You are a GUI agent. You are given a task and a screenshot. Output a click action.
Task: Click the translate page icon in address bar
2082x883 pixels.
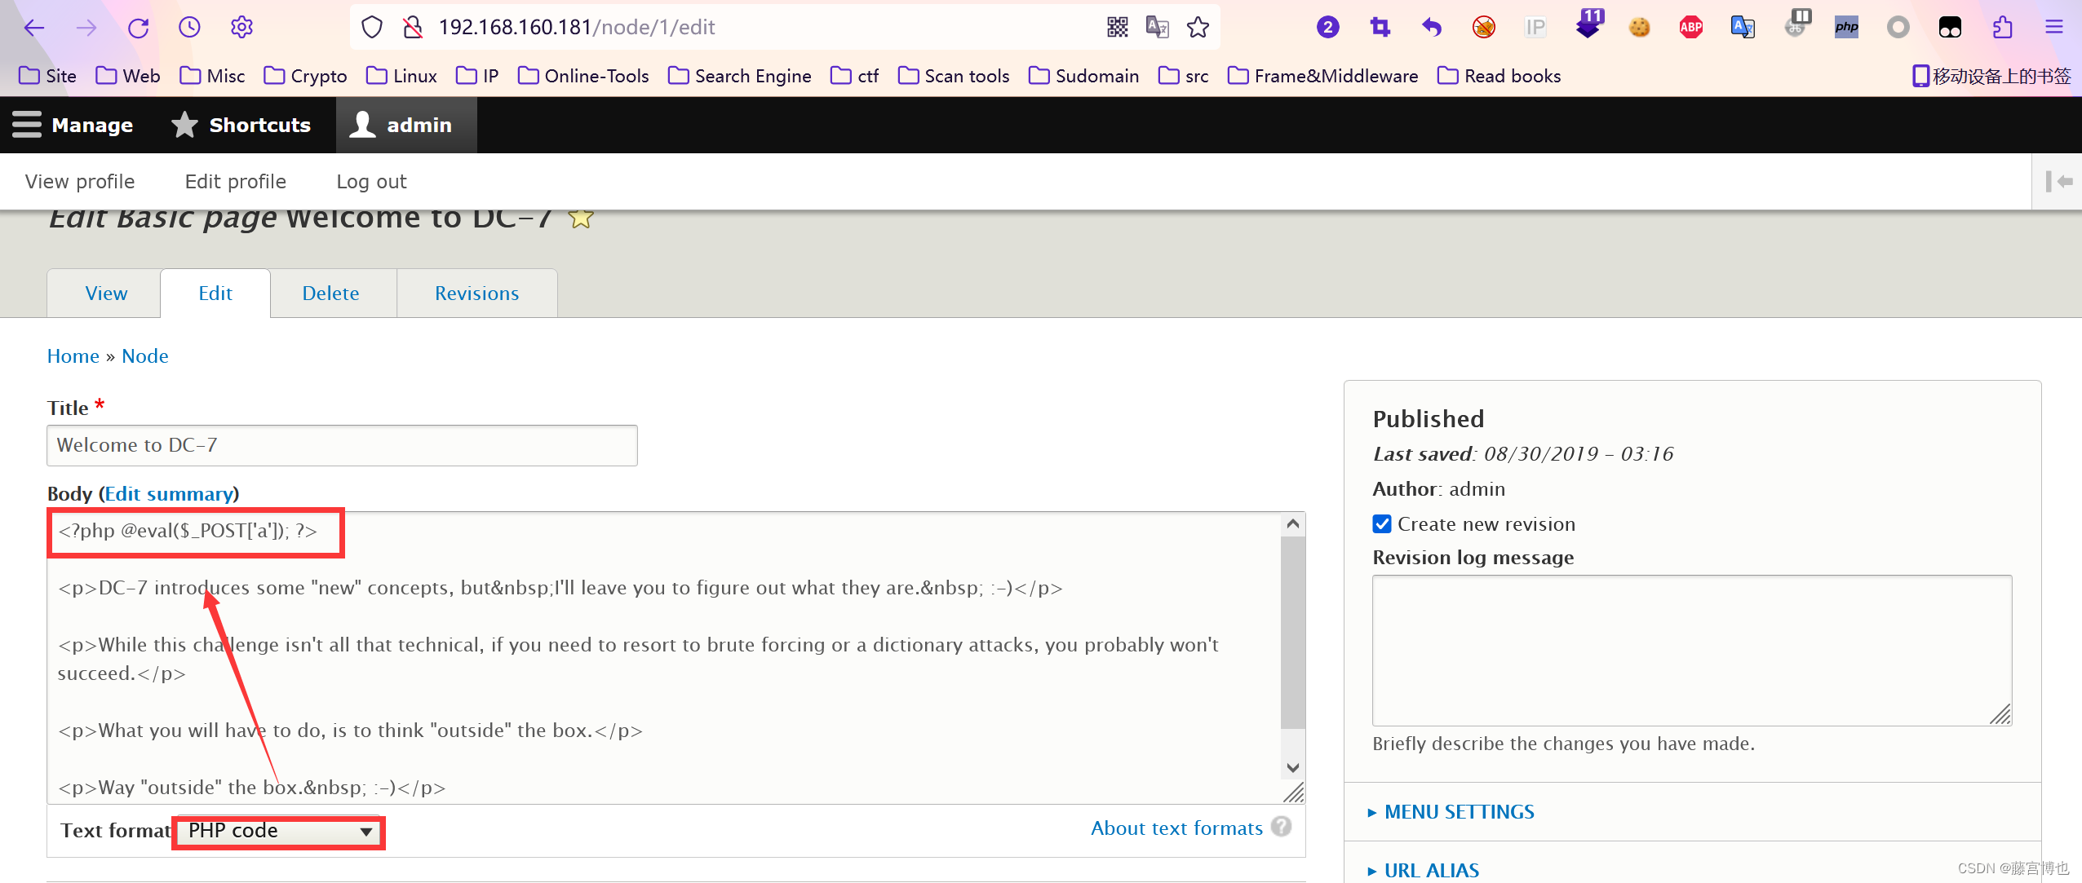coord(1158,28)
